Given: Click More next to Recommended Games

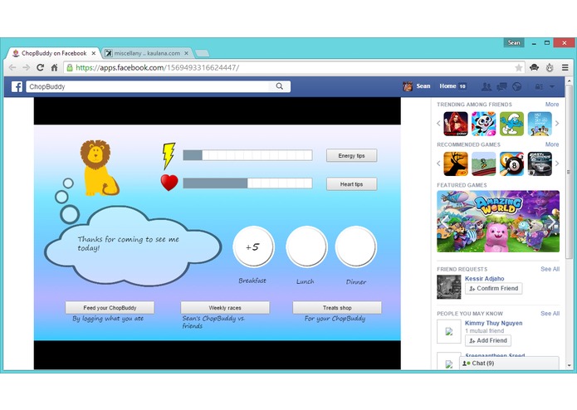Looking at the screenshot, I should [x=552, y=144].
